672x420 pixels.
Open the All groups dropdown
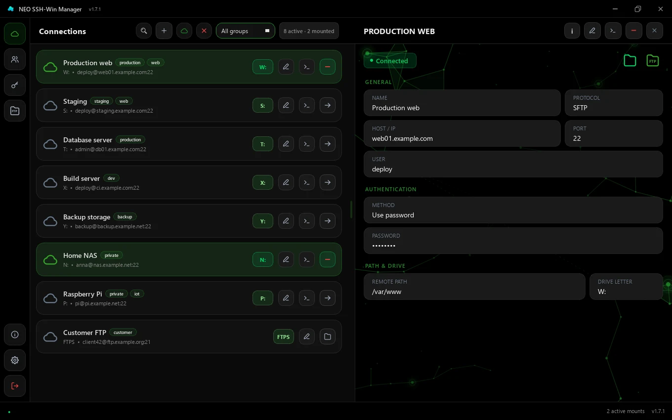click(245, 31)
